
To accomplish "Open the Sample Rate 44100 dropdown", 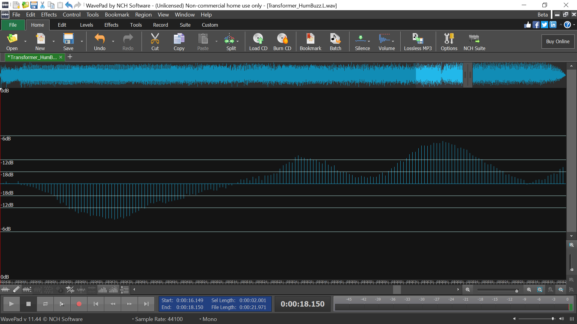I will [157, 319].
